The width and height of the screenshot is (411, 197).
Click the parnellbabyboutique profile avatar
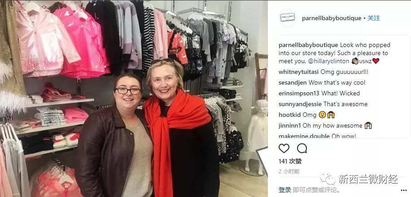(x=288, y=18)
